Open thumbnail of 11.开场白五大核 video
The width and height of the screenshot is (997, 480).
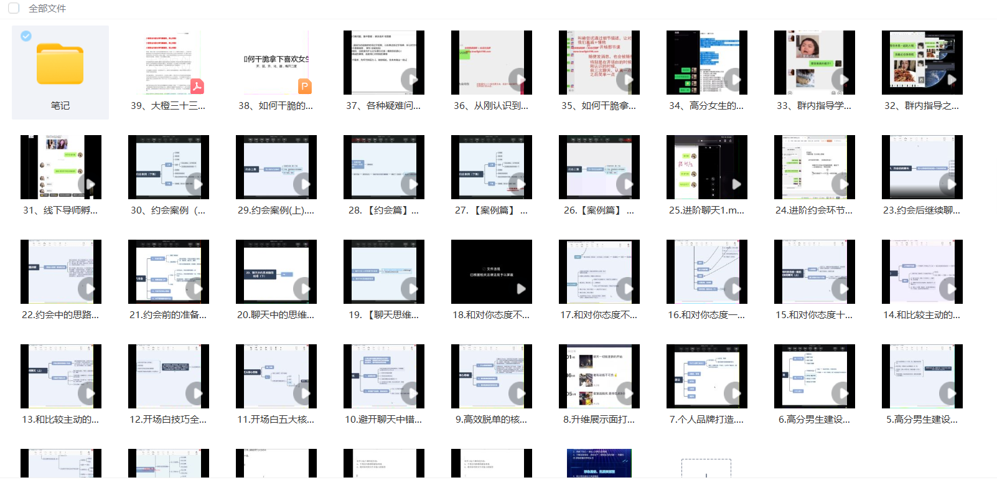tap(276, 376)
